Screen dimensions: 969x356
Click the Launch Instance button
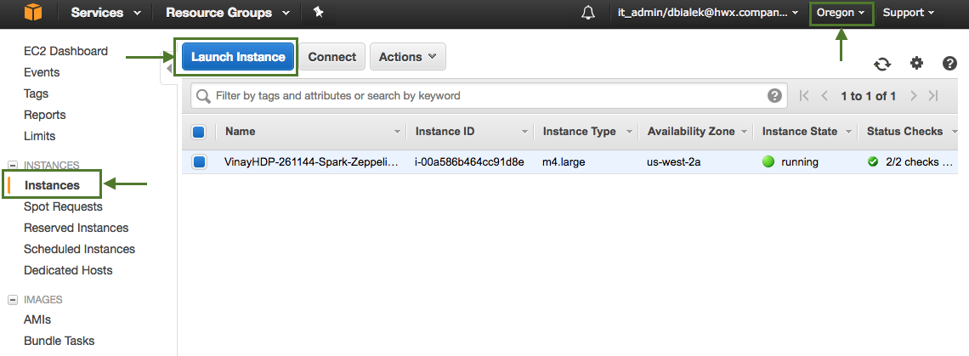coord(238,57)
